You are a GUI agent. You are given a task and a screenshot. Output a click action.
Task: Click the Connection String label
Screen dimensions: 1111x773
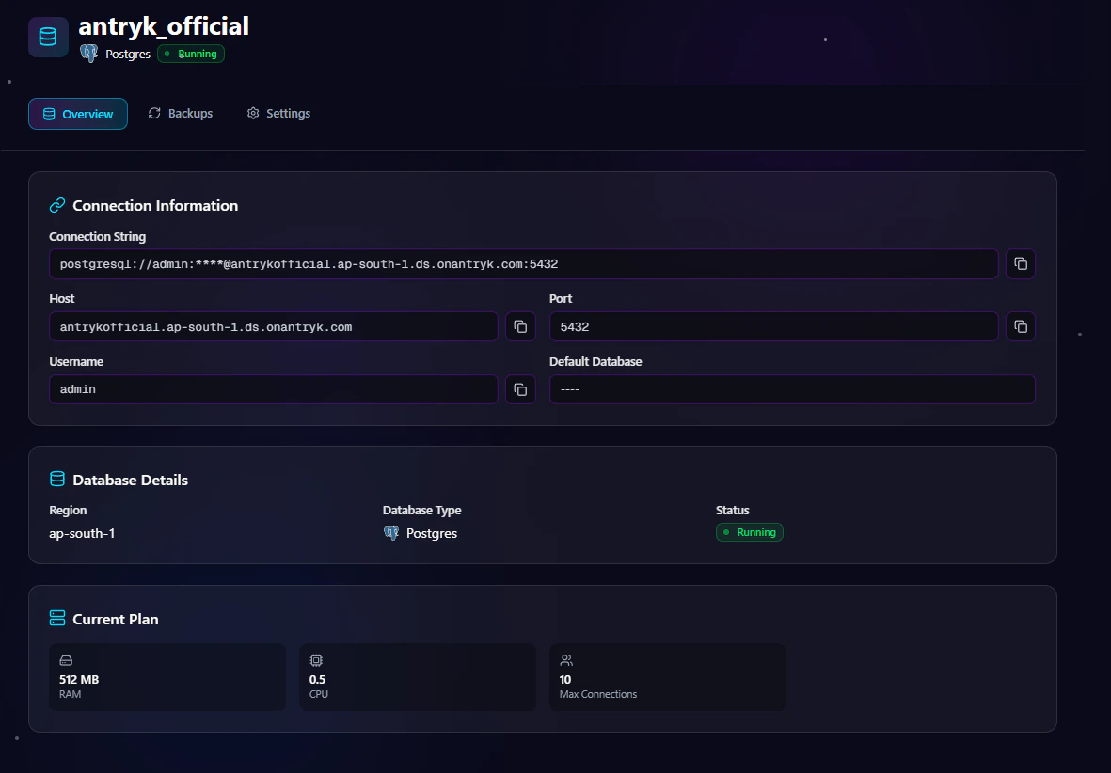point(98,237)
